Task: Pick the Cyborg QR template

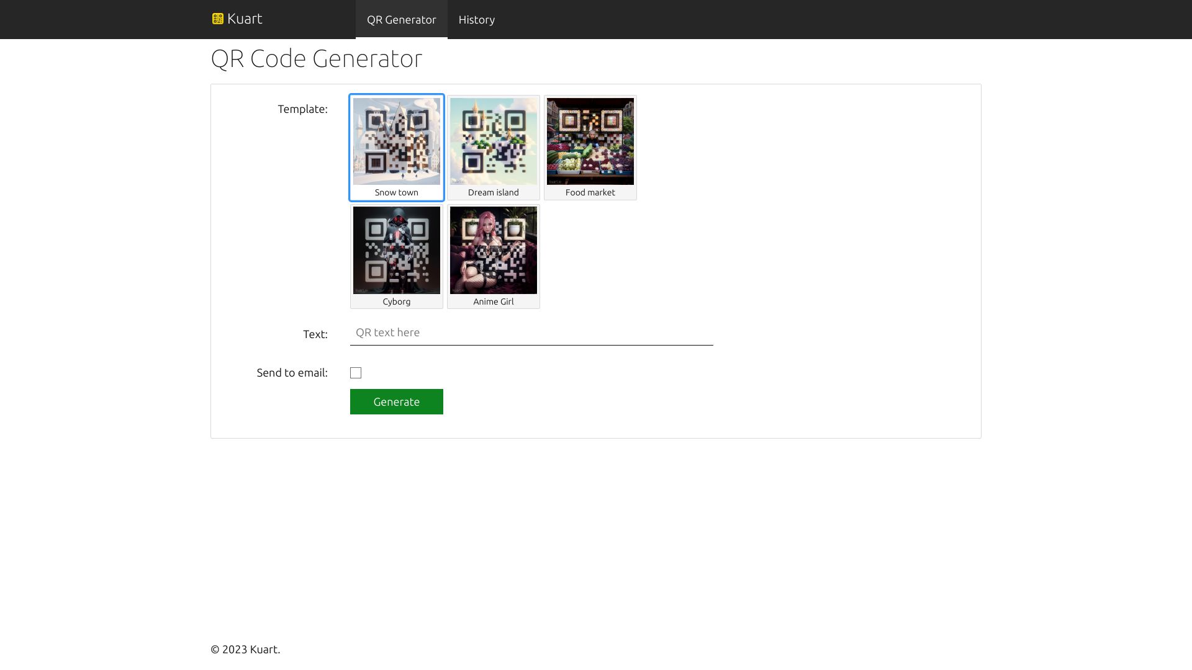Action: click(396, 250)
